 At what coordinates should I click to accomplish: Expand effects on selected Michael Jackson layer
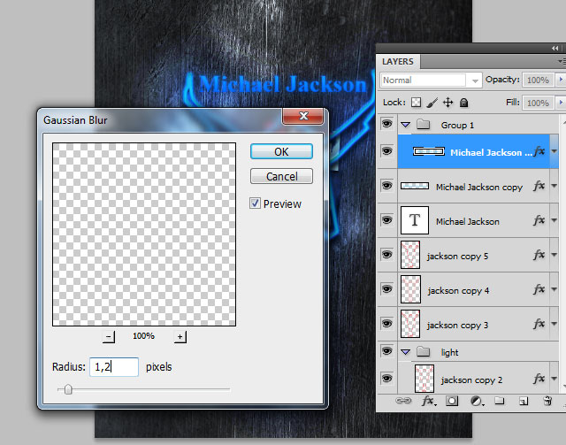click(x=555, y=151)
